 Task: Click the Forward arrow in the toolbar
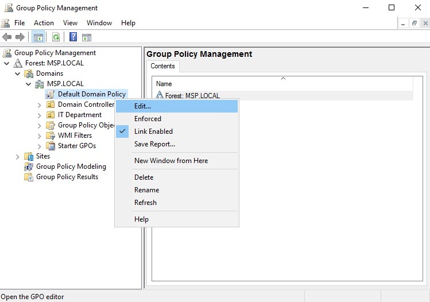(x=20, y=37)
